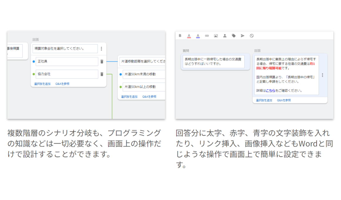Delete the 正社員 option
Image resolution: width=341 pixels, height=200 pixels.
[x=102, y=61]
